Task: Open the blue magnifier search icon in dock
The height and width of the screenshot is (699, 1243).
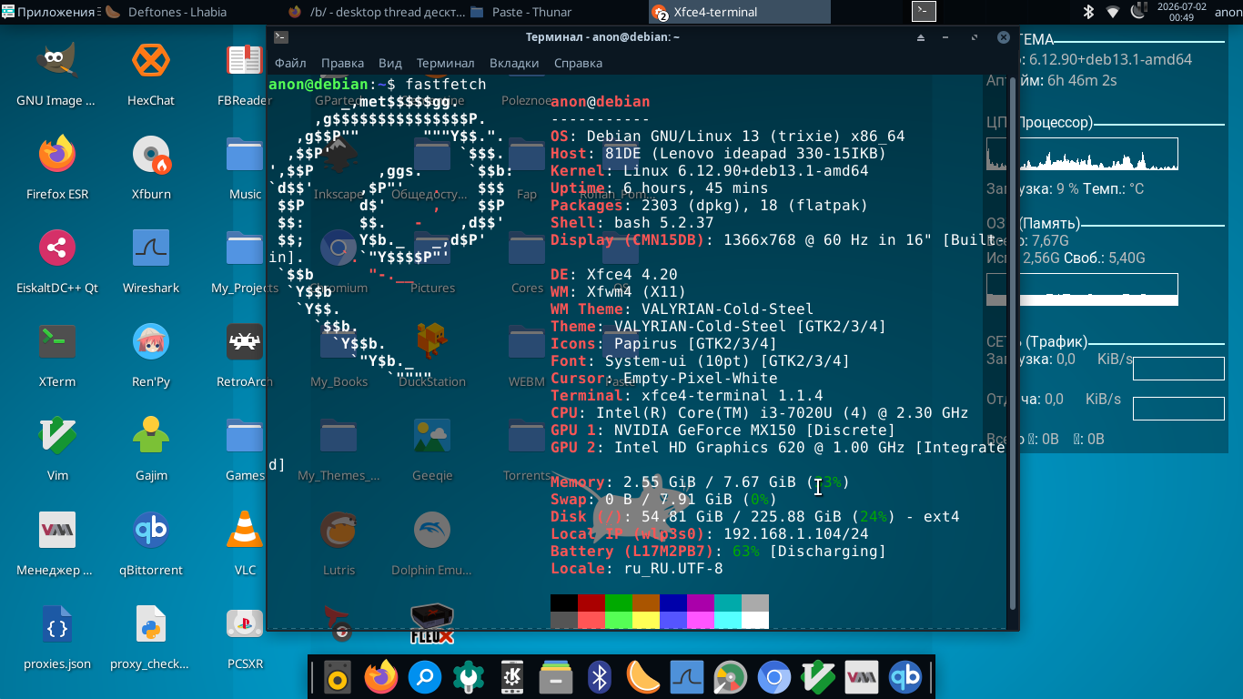Action: click(425, 678)
